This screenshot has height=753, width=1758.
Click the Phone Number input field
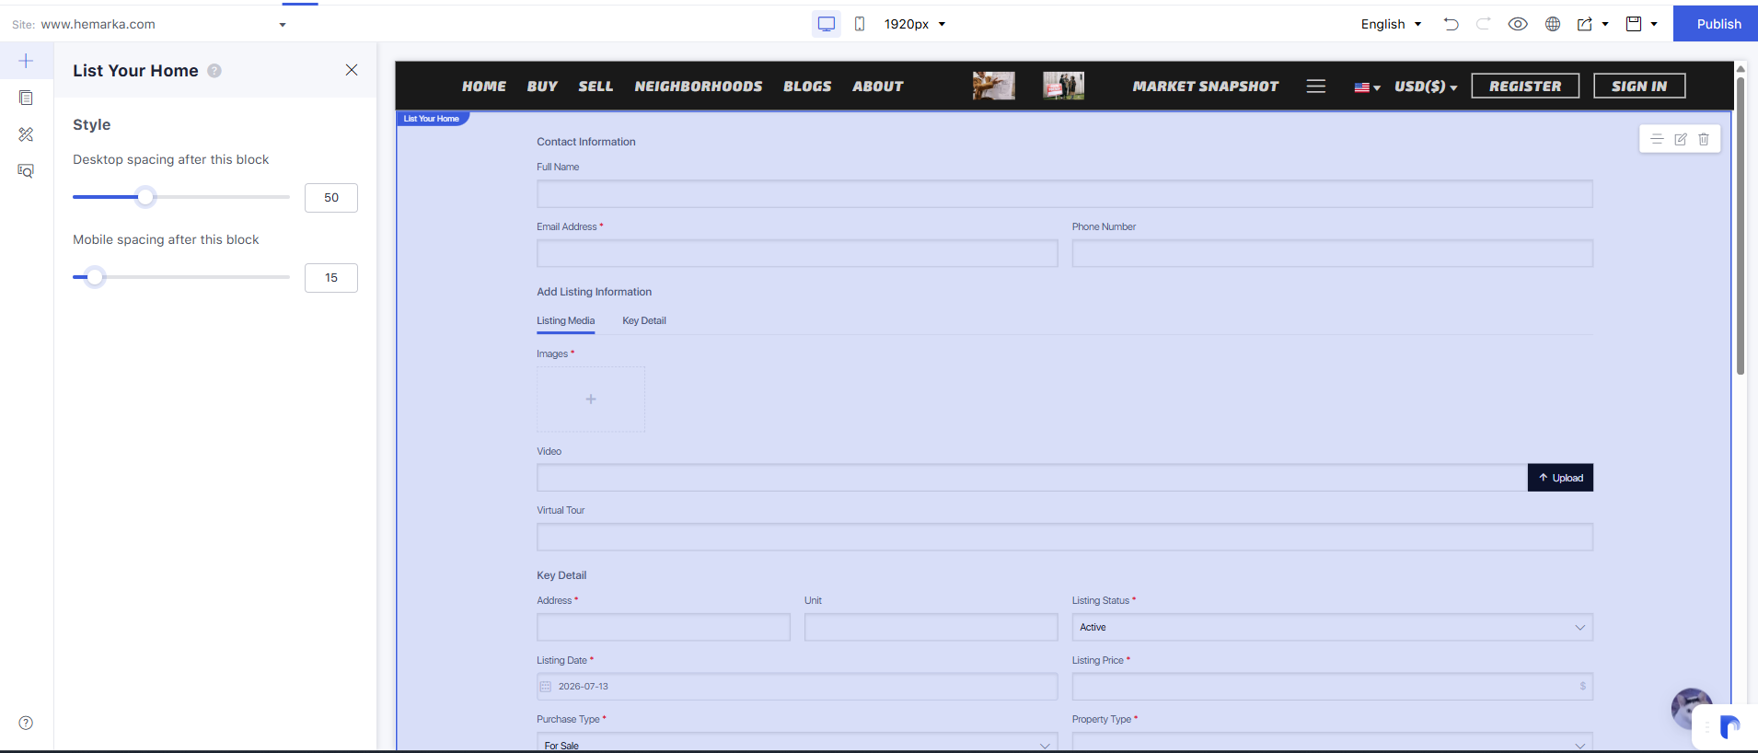pos(1332,254)
